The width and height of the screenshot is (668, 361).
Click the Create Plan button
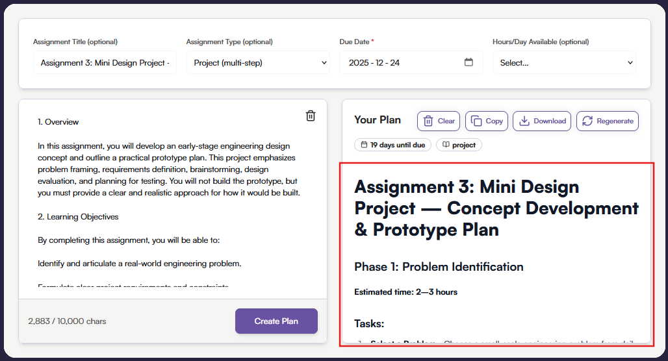click(276, 321)
